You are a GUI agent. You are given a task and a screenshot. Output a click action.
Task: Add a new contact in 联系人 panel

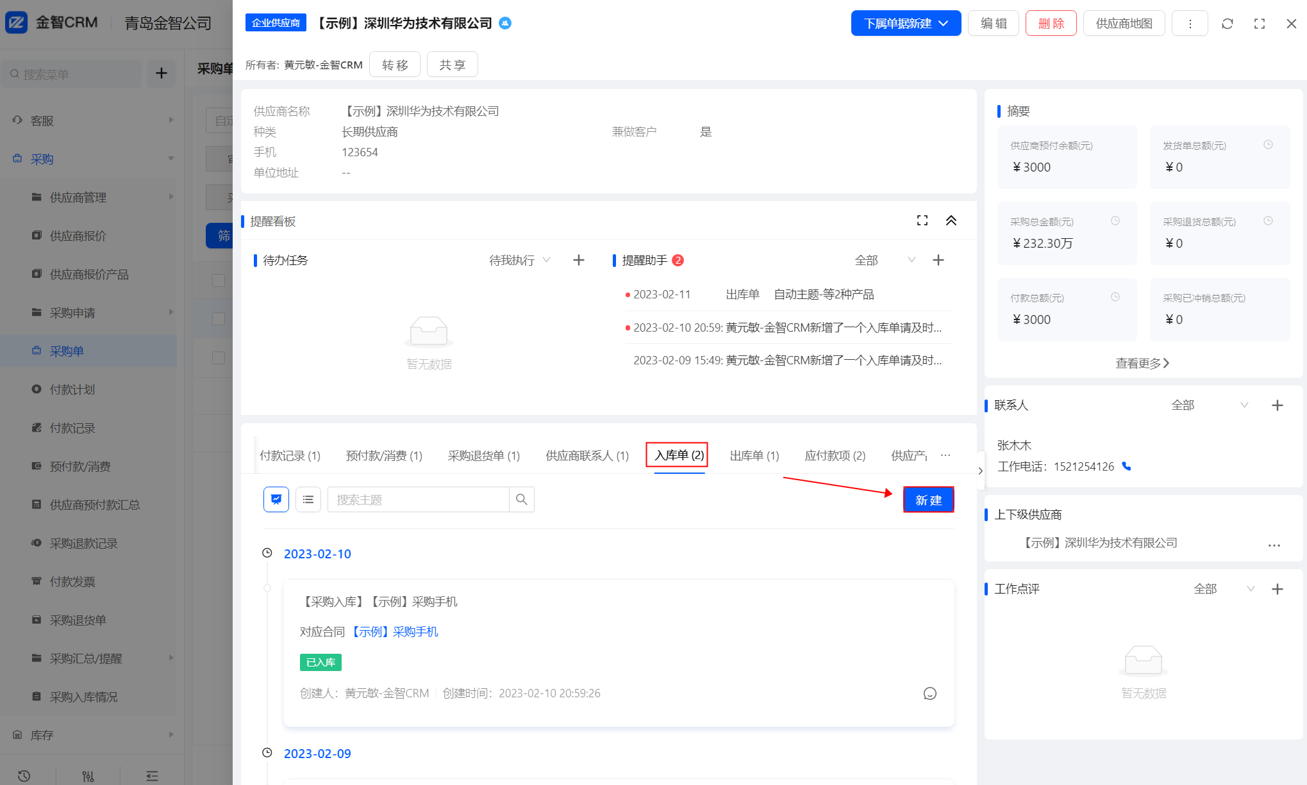click(1277, 405)
